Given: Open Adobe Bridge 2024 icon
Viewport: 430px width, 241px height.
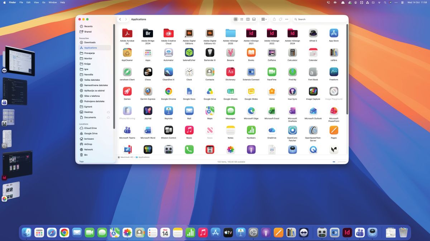Looking at the screenshot, I should [148, 33].
